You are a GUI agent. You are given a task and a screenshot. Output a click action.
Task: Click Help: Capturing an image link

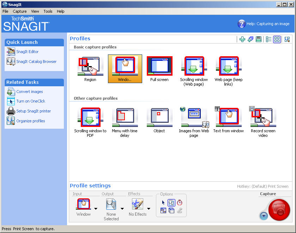(x=268, y=24)
